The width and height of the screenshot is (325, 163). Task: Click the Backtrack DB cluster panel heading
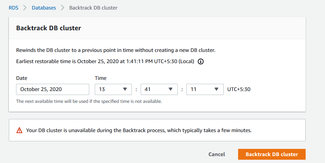tap(49, 28)
